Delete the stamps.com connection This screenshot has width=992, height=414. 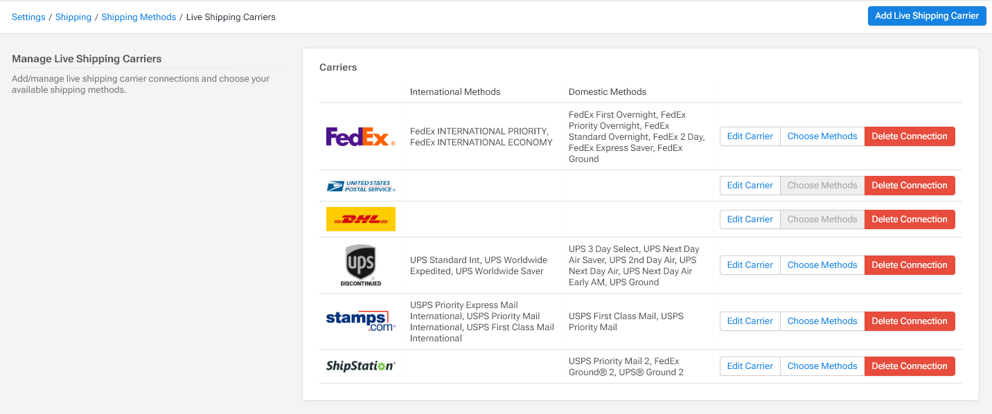[x=910, y=321]
